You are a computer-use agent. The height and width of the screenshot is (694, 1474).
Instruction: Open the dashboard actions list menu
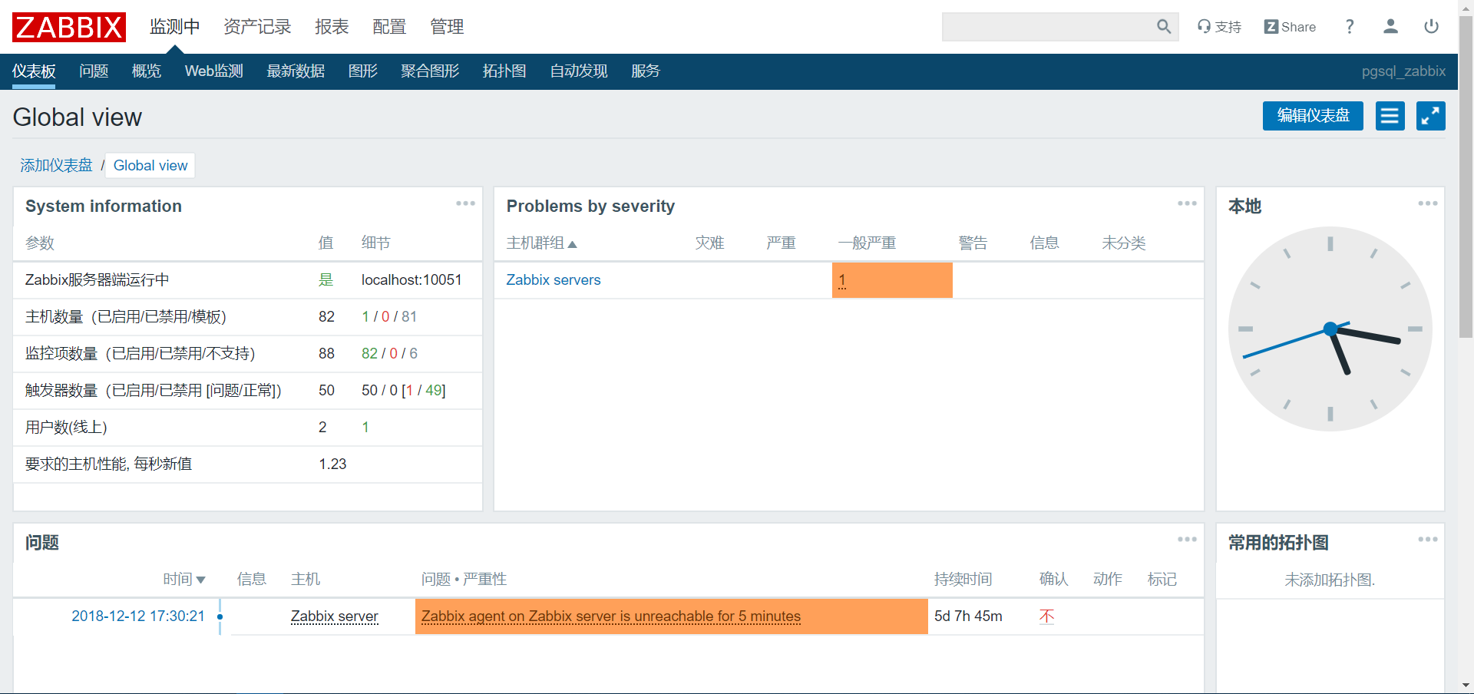tap(1390, 116)
